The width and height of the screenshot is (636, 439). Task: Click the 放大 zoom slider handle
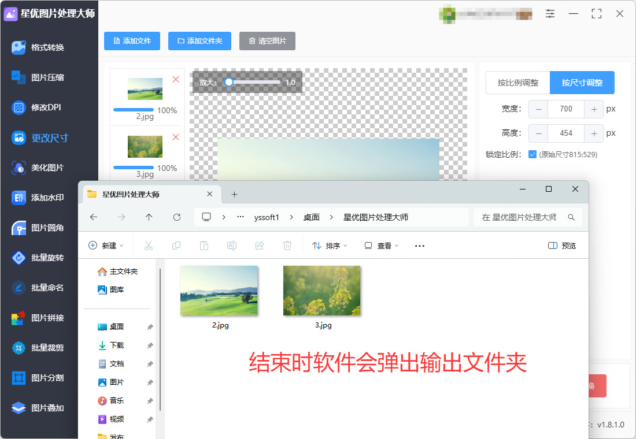[x=229, y=82]
